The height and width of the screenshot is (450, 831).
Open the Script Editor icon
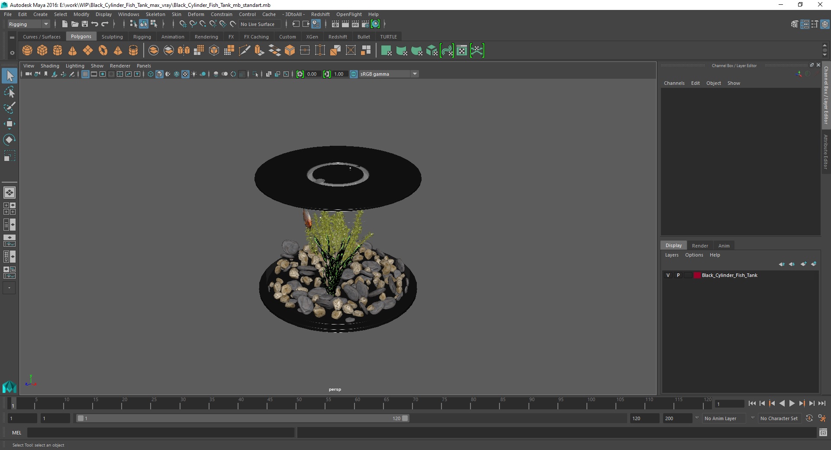(823, 432)
